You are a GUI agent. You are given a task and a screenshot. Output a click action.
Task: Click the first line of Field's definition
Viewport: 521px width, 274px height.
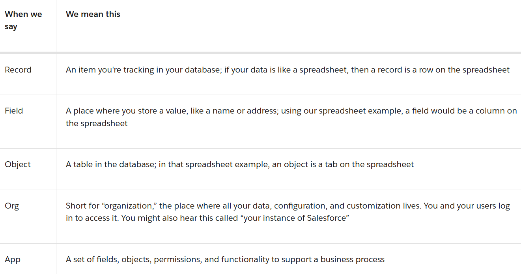[x=291, y=111]
